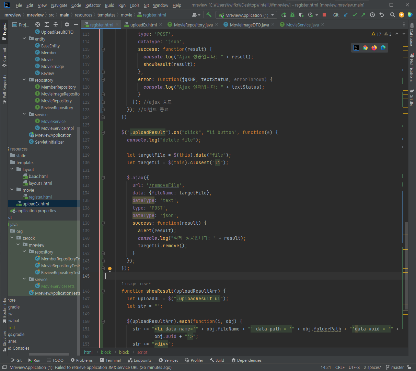Image resolution: width=416 pixels, height=371 pixels.
Task: Toggle the Commit tool window
Action: (x=4, y=57)
